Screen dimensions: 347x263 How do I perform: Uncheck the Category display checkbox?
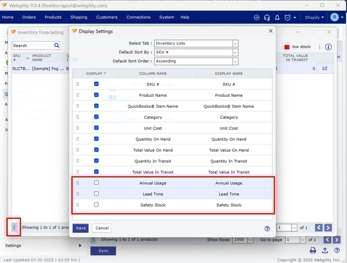click(96, 117)
